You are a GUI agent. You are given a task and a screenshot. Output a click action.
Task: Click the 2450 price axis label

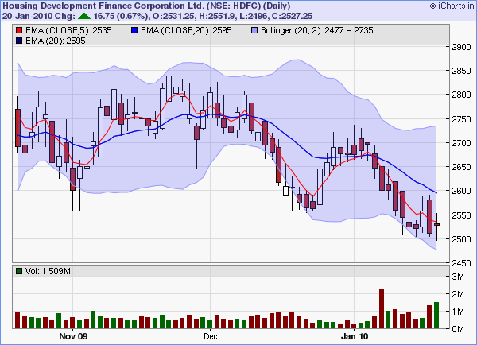461,263
